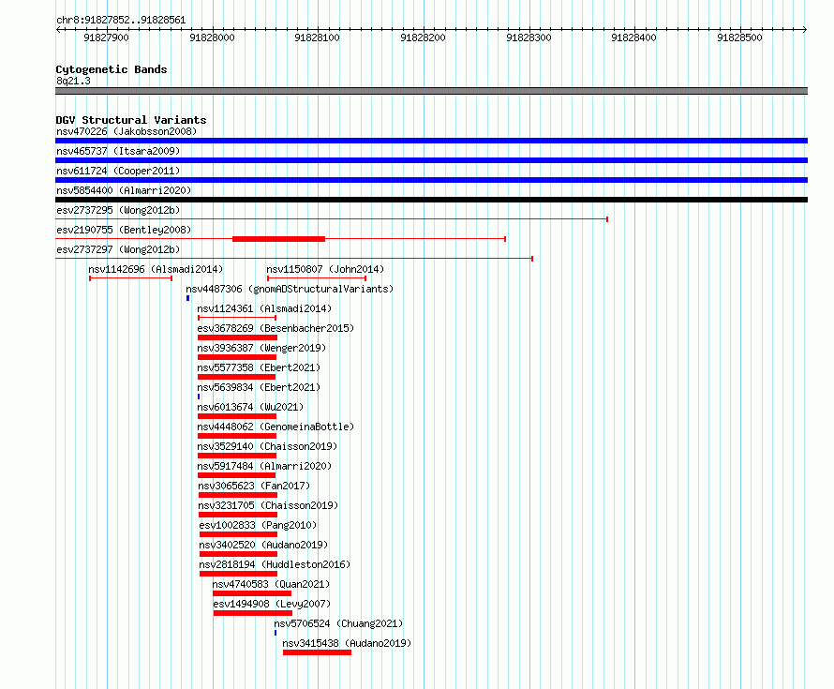
Task: Click the thin red line under esv2737297
Action: pos(294,259)
